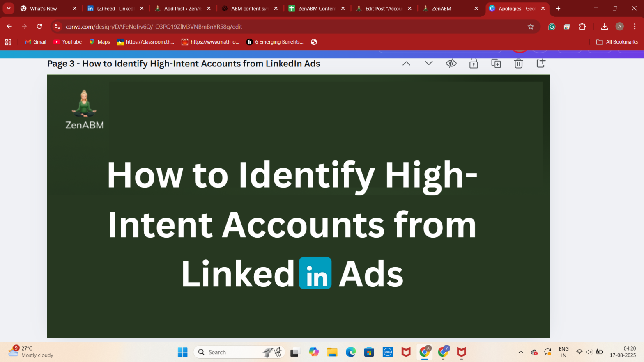Switch to the '(2) Feed | LinkedIn' tab
Screen dimensions: 644x362
(x=115, y=8)
